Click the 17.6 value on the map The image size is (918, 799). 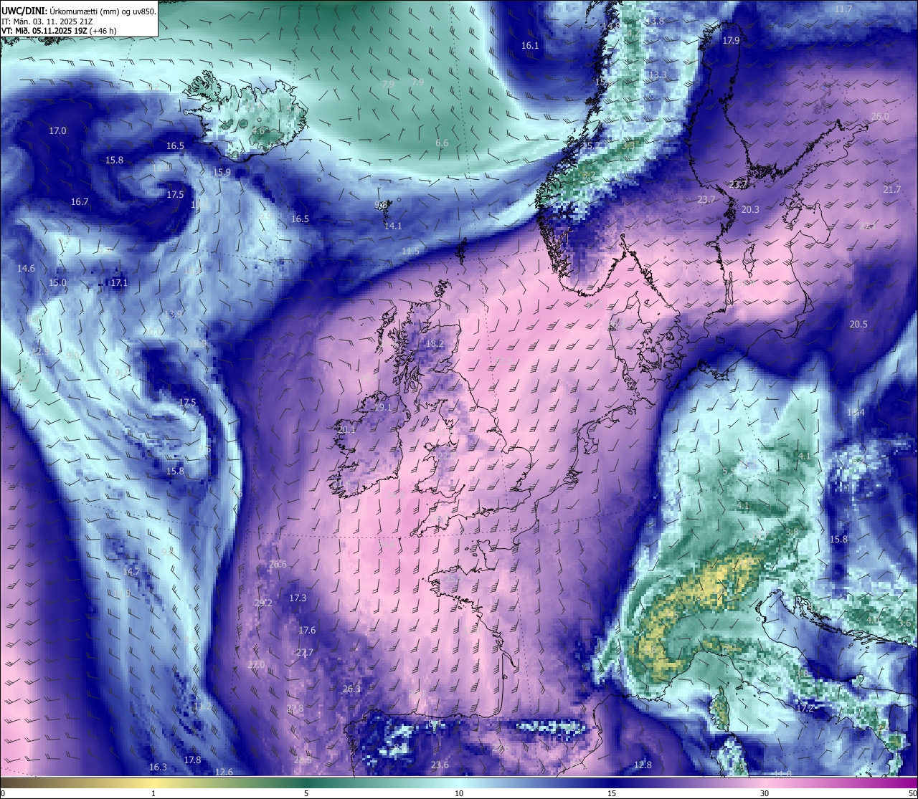[307, 630]
